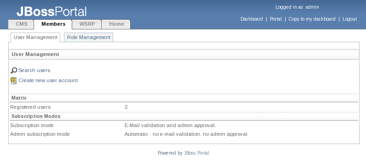Log out using the Logout link
Image resolution: width=366 pixels, height=167 pixels.
(x=349, y=19)
